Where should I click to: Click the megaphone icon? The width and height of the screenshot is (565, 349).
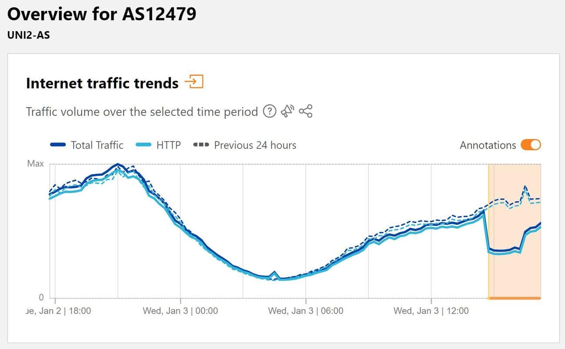(x=287, y=111)
